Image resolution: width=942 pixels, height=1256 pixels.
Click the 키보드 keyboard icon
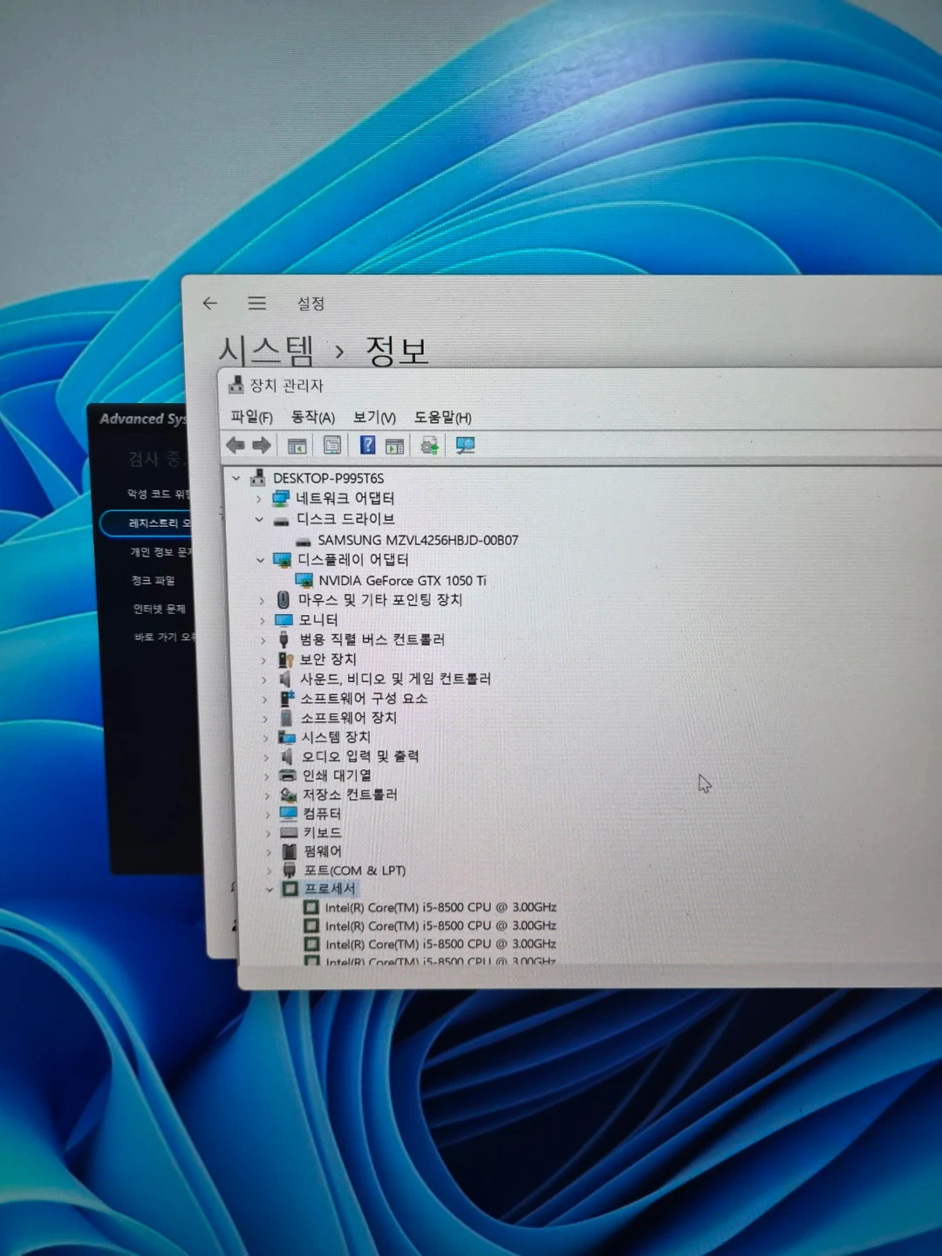[x=290, y=832]
